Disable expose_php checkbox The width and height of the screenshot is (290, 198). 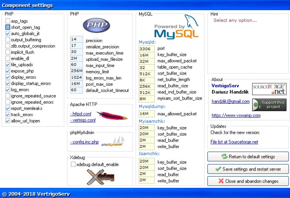(x=8, y=71)
